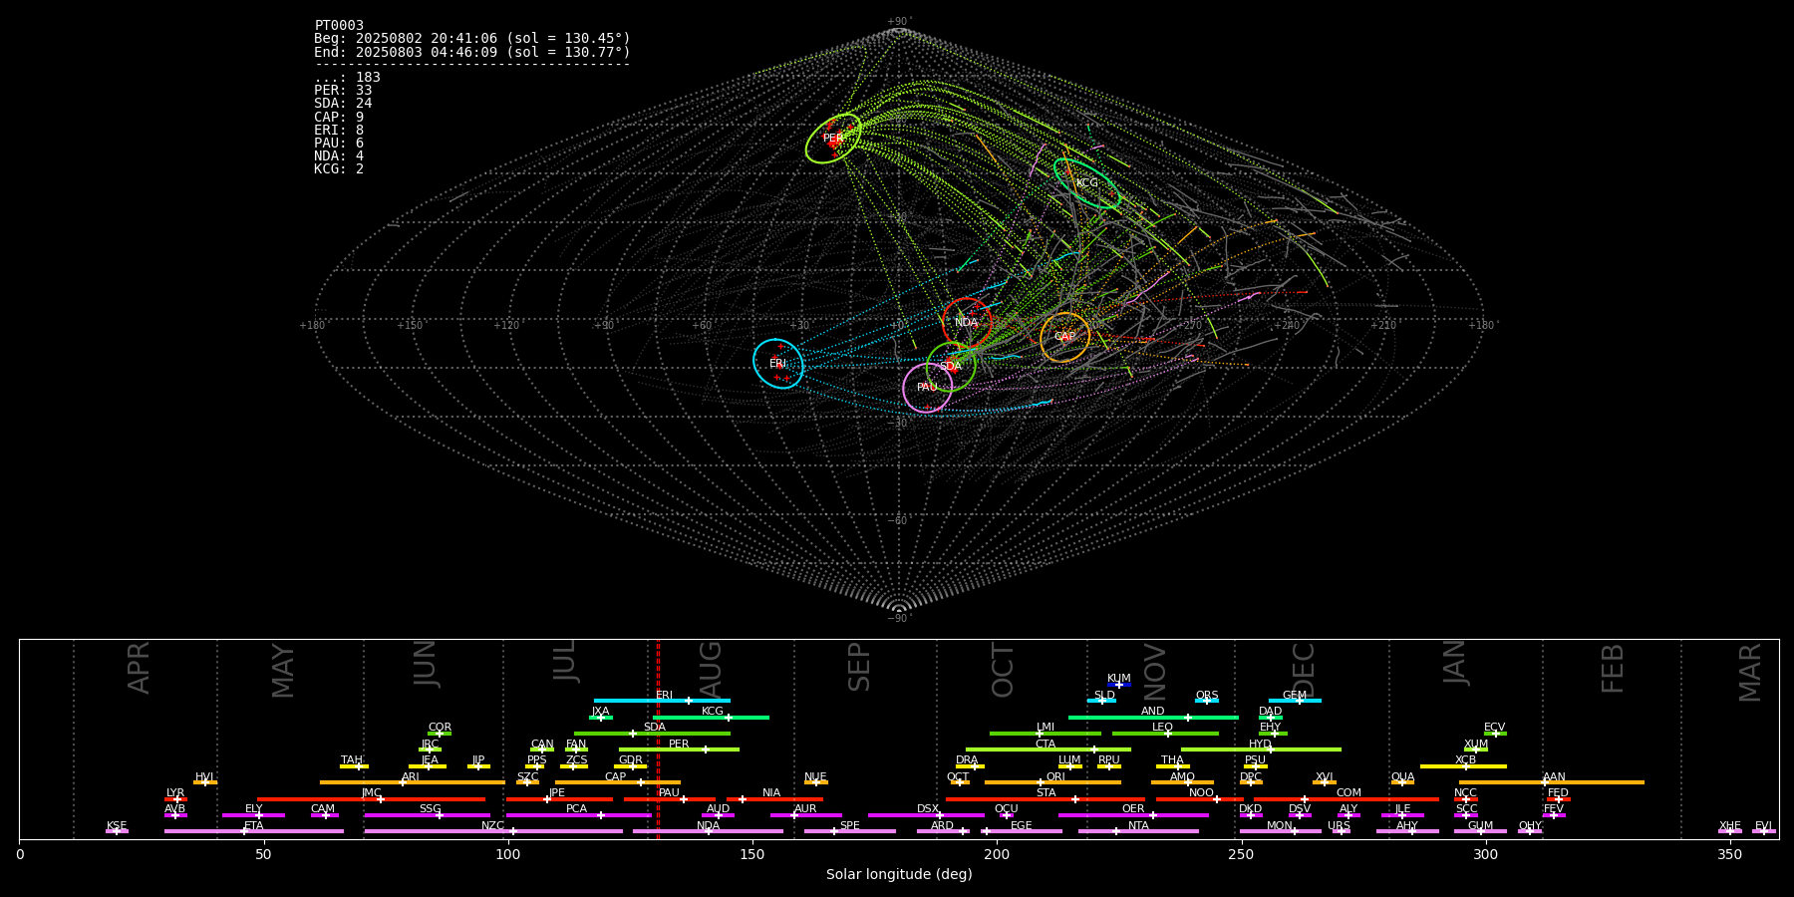The width and height of the screenshot is (1794, 897).
Task: Select the End: 20250803 04:46:09 line
Action: pos(472,52)
